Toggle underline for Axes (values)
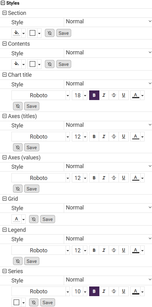Viewport: 152px width, 307px height. pos(124,178)
